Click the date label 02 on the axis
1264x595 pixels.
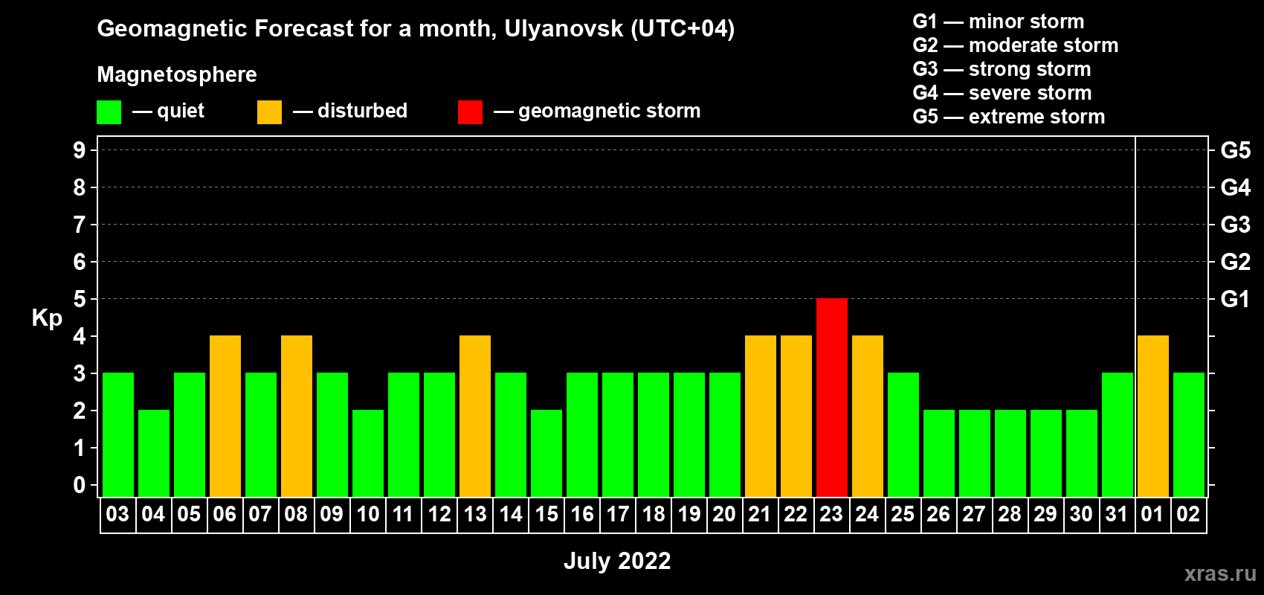(1188, 515)
